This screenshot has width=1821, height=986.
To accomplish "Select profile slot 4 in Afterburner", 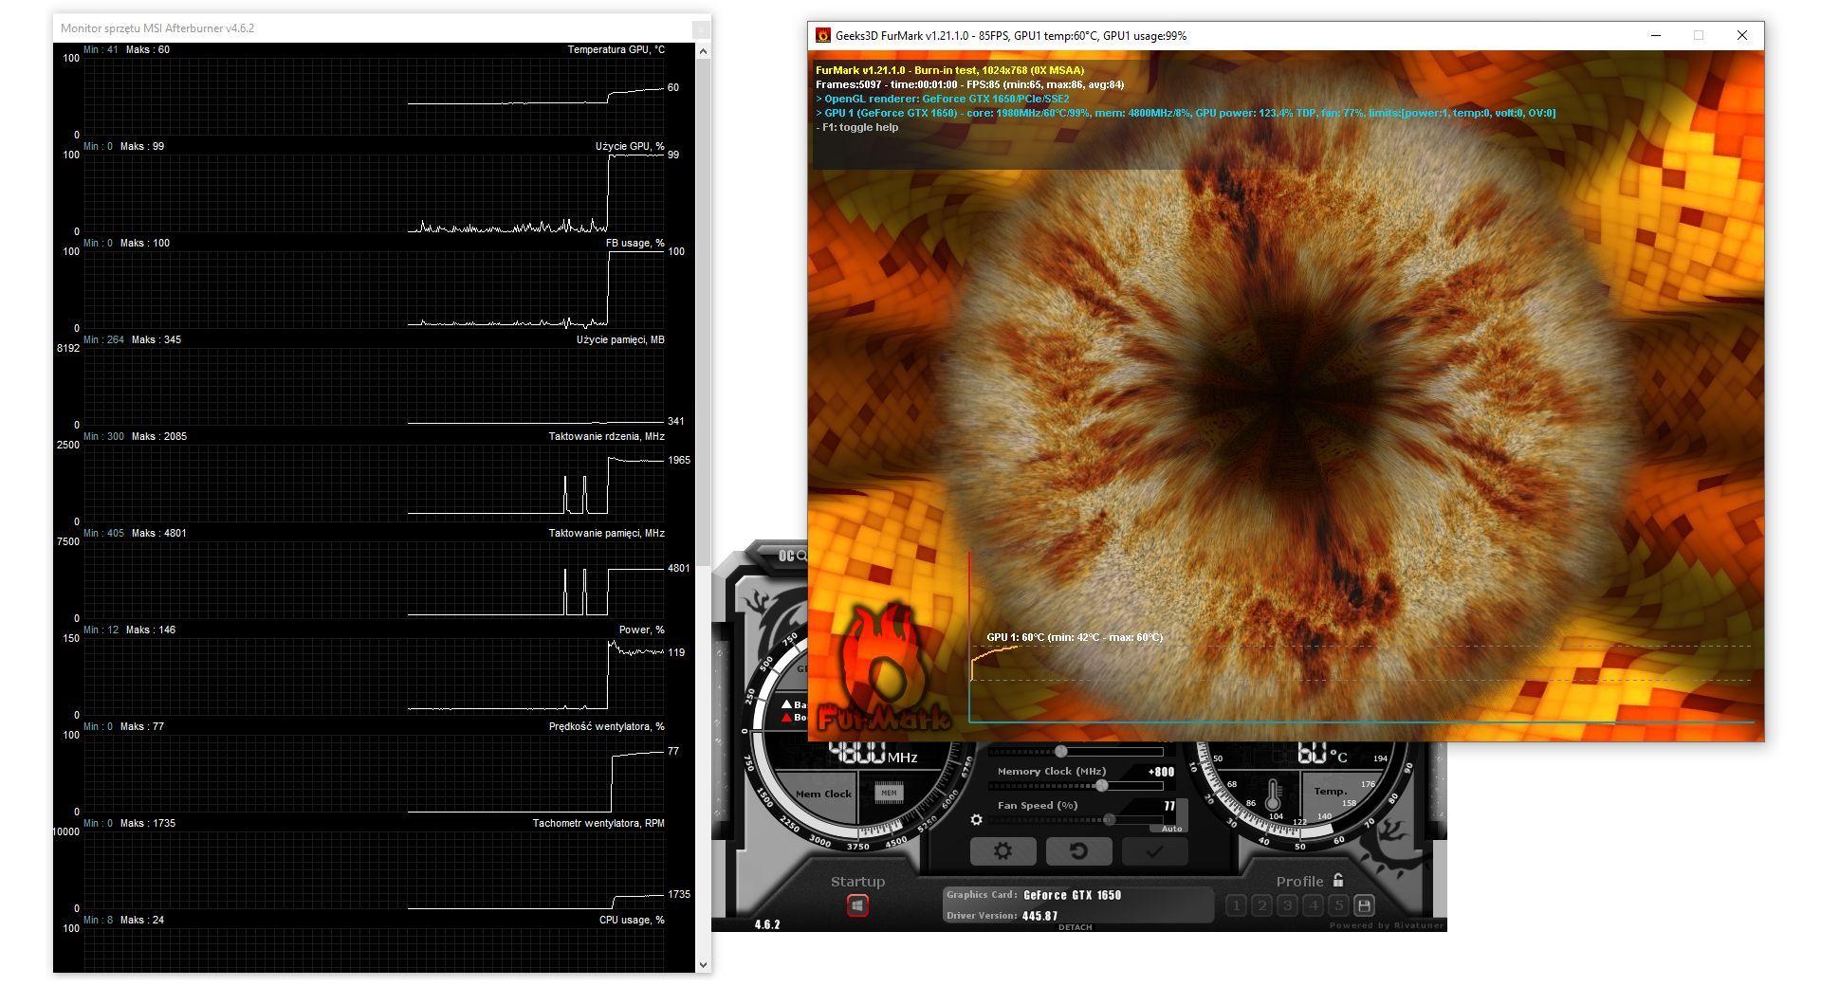I will (x=1313, y=905).
